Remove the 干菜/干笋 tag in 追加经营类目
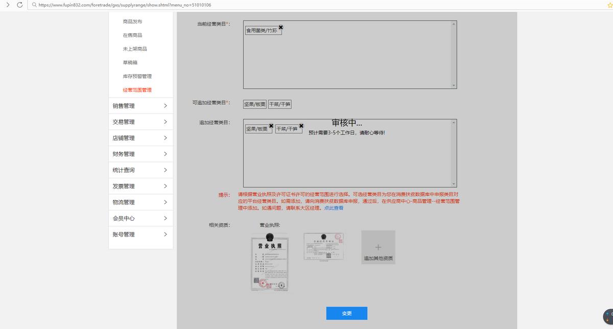 click(x=301, y=126)
